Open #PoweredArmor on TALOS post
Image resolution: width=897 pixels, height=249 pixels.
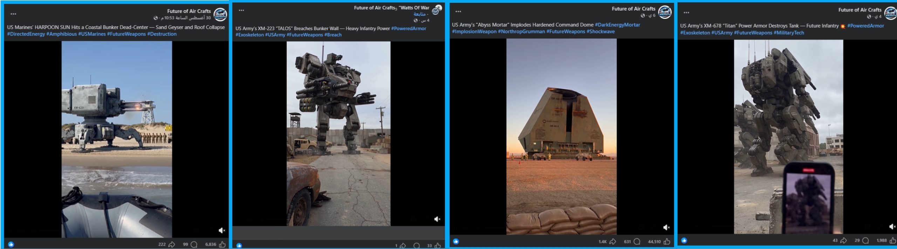409,28
